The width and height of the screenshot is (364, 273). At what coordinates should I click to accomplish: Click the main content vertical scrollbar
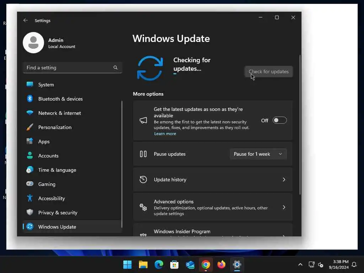(300, 124)
